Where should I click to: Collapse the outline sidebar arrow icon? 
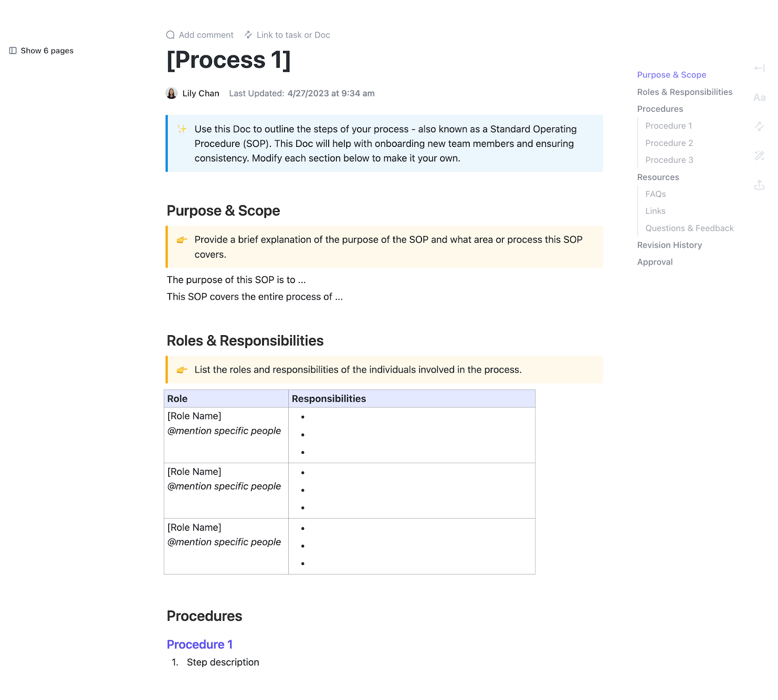pyautogui.click(x=759, y=69)
